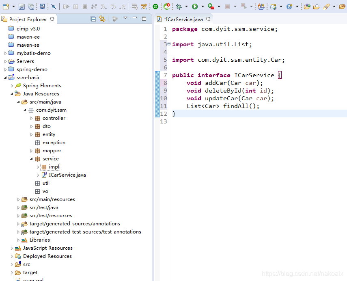
Task: Click the Save icon in toolbar
Action: coord(22,6)
